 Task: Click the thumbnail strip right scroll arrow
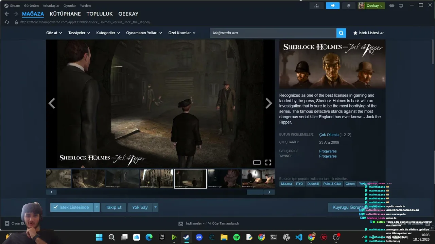click(269, 192)
